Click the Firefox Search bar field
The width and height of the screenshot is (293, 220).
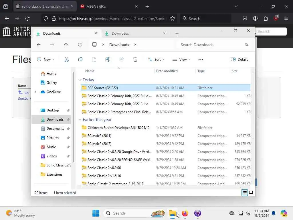pyautogui.click(x=205, y=19)
